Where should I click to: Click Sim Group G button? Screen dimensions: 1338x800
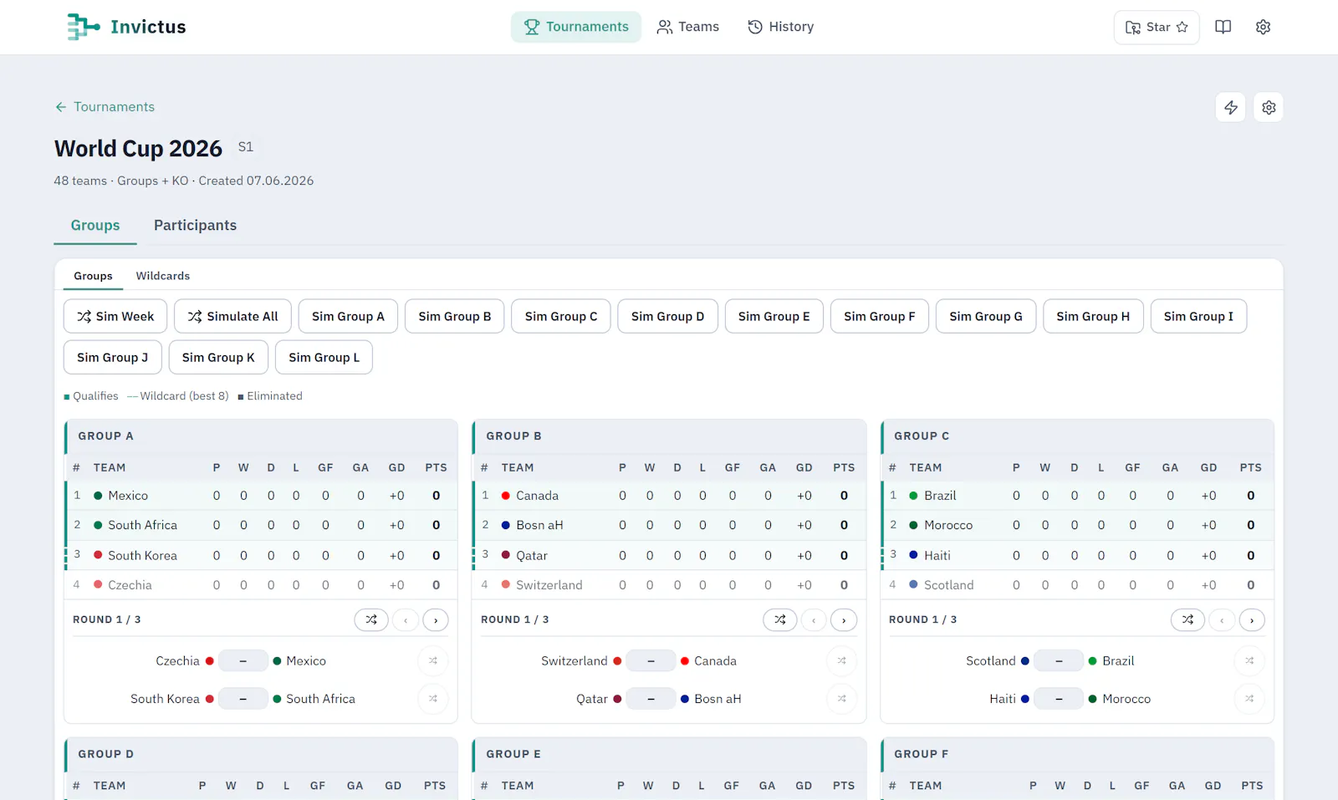pyautogui.click(x=986, y=317)
